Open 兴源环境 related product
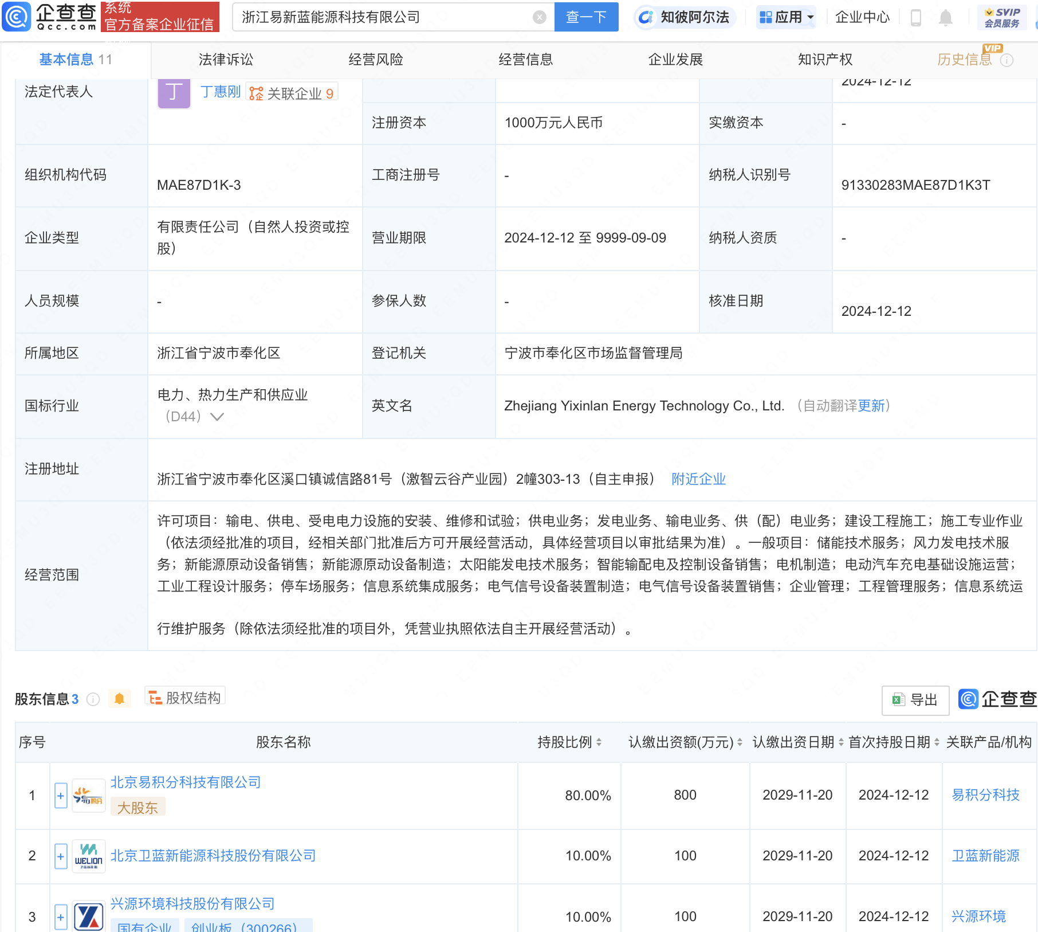 pyautogui.click(x=978, y=917)
